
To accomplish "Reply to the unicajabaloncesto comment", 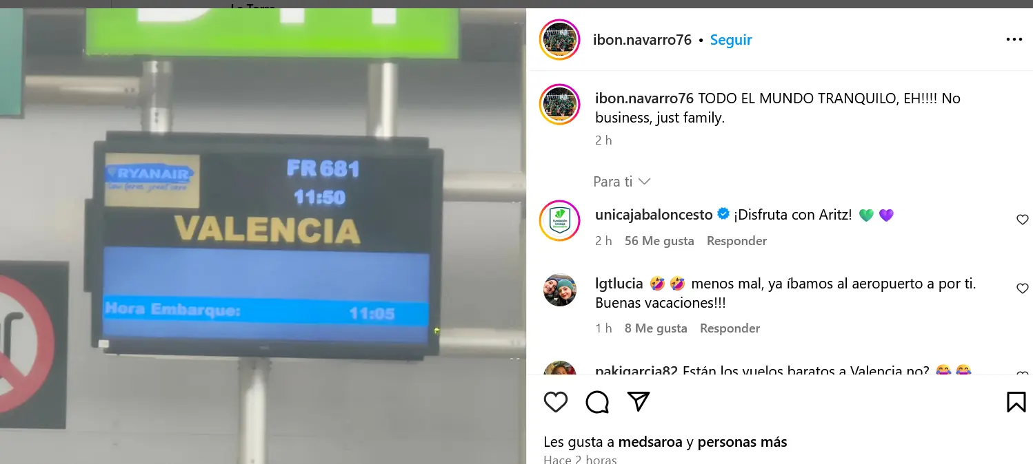I will point(736,241).
